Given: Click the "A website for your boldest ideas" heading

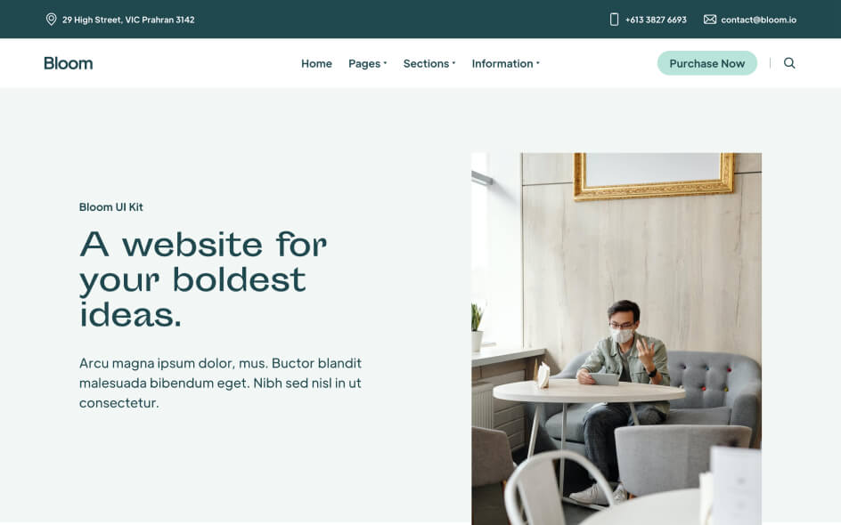Looking at the screenshot, I should (203, 279).
